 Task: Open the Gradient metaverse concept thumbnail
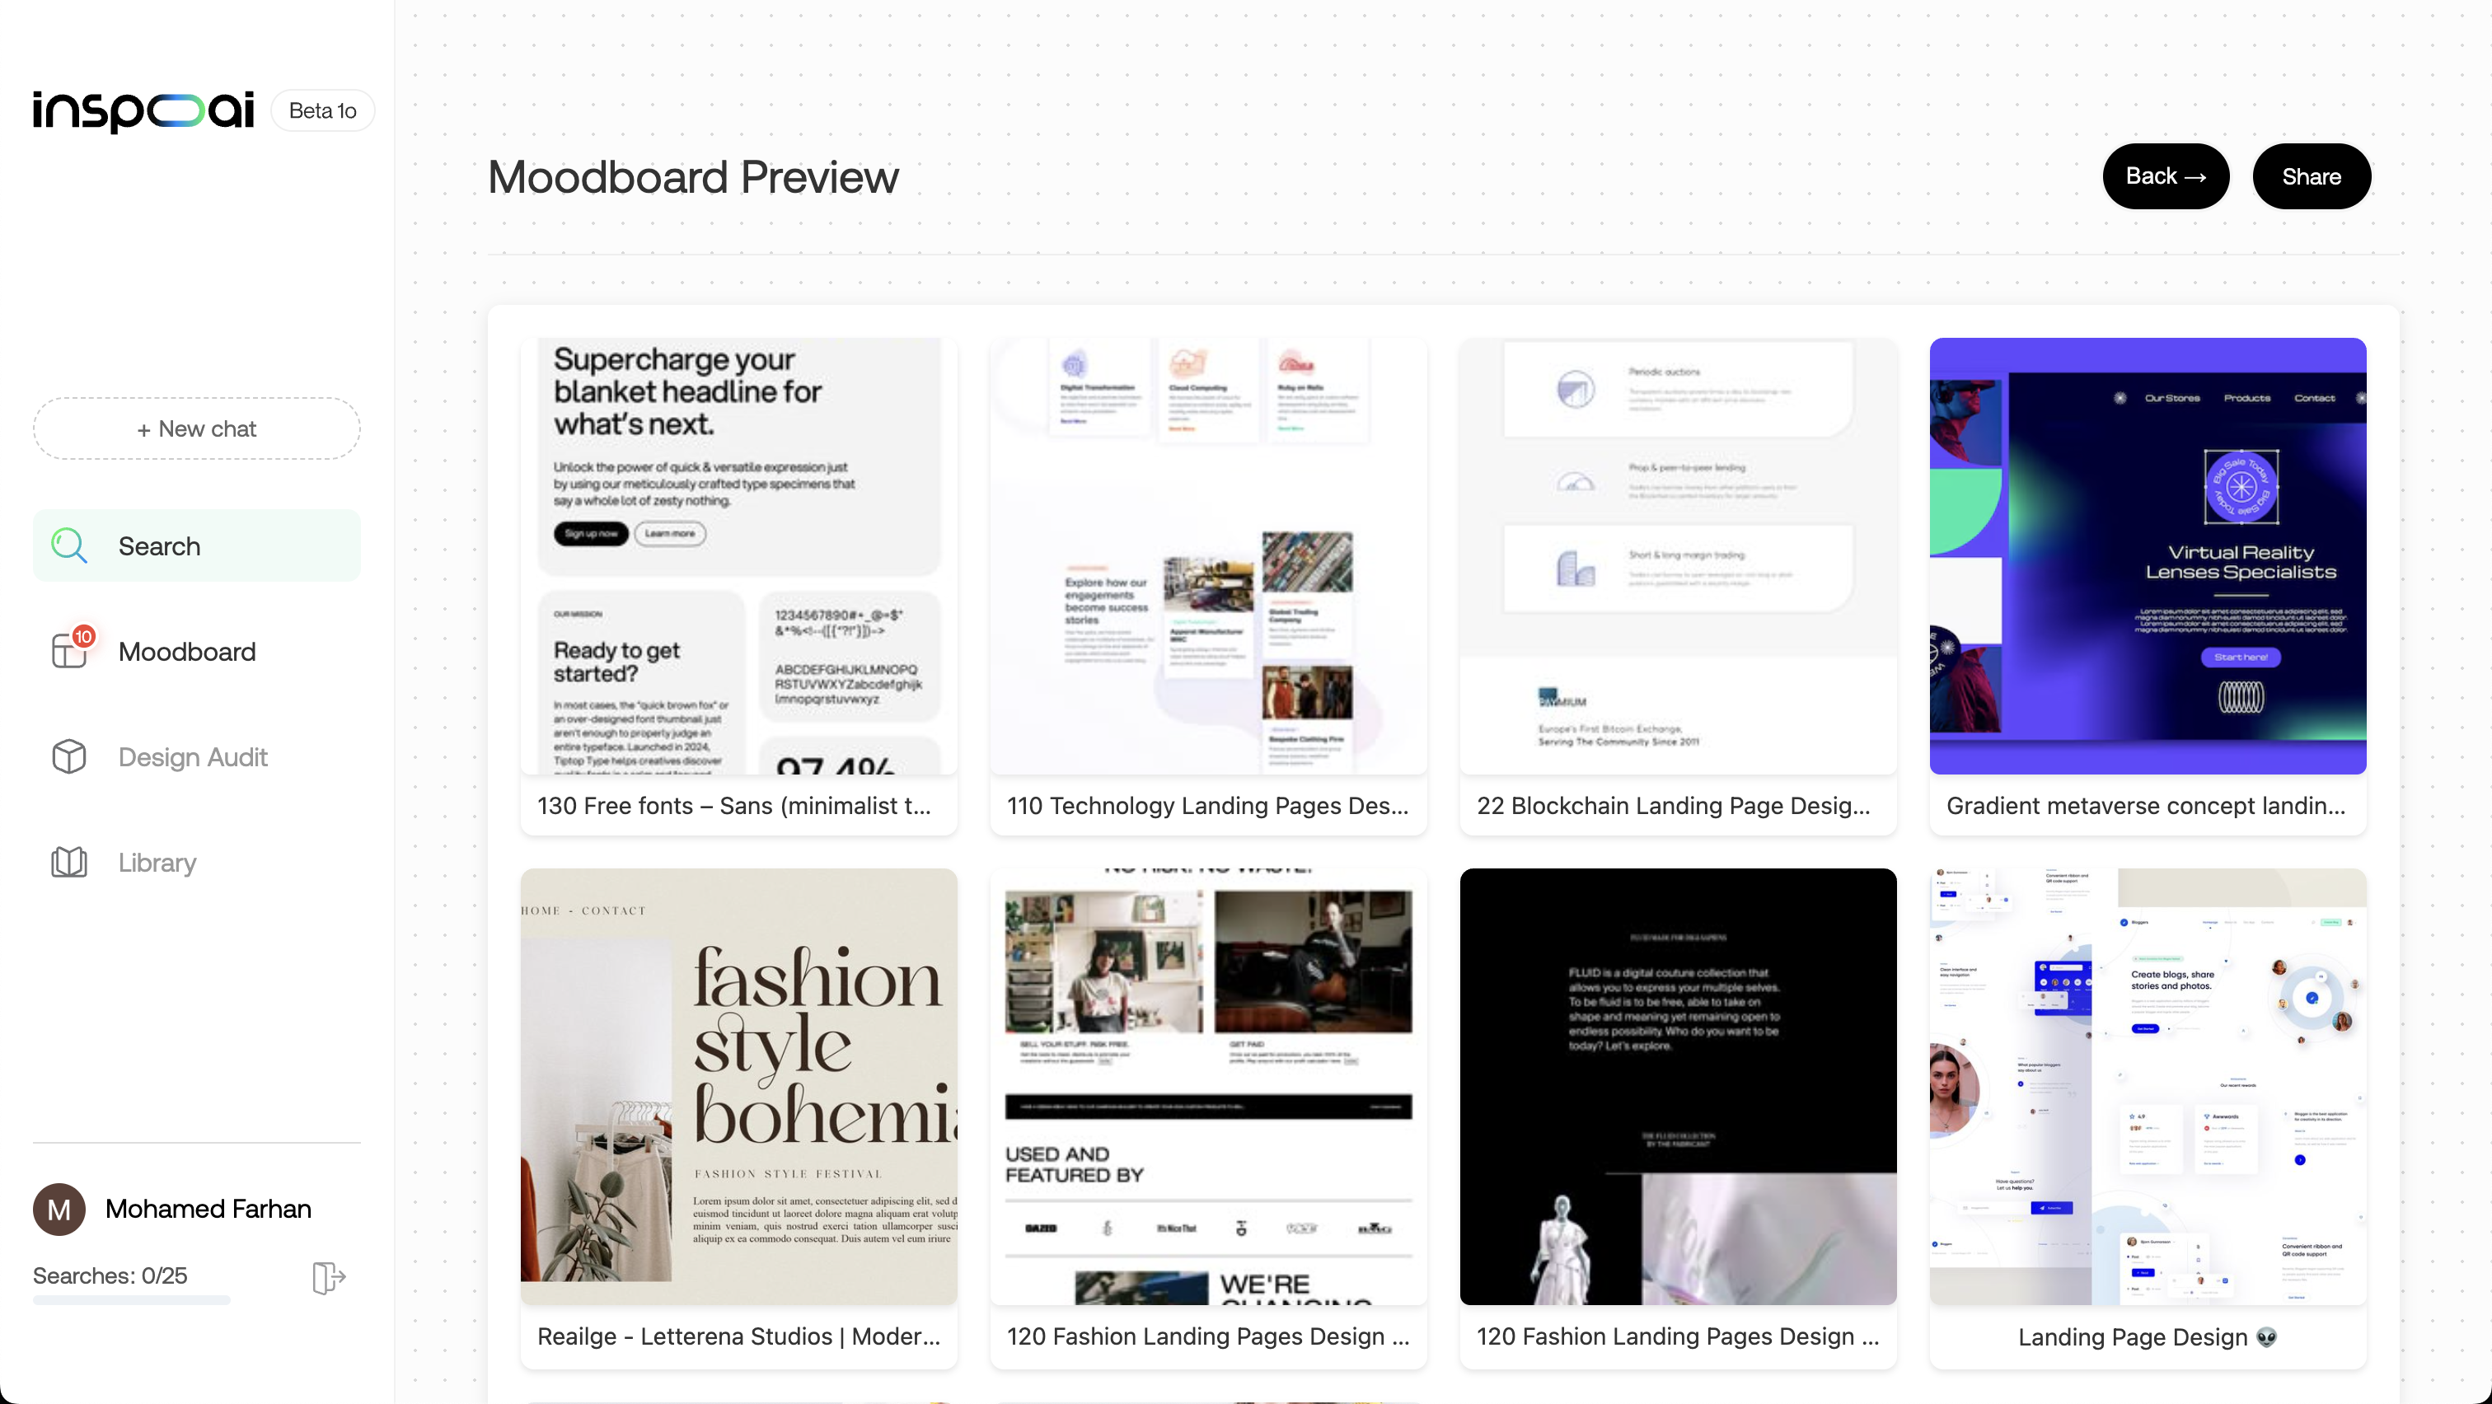coord(2147,555)
